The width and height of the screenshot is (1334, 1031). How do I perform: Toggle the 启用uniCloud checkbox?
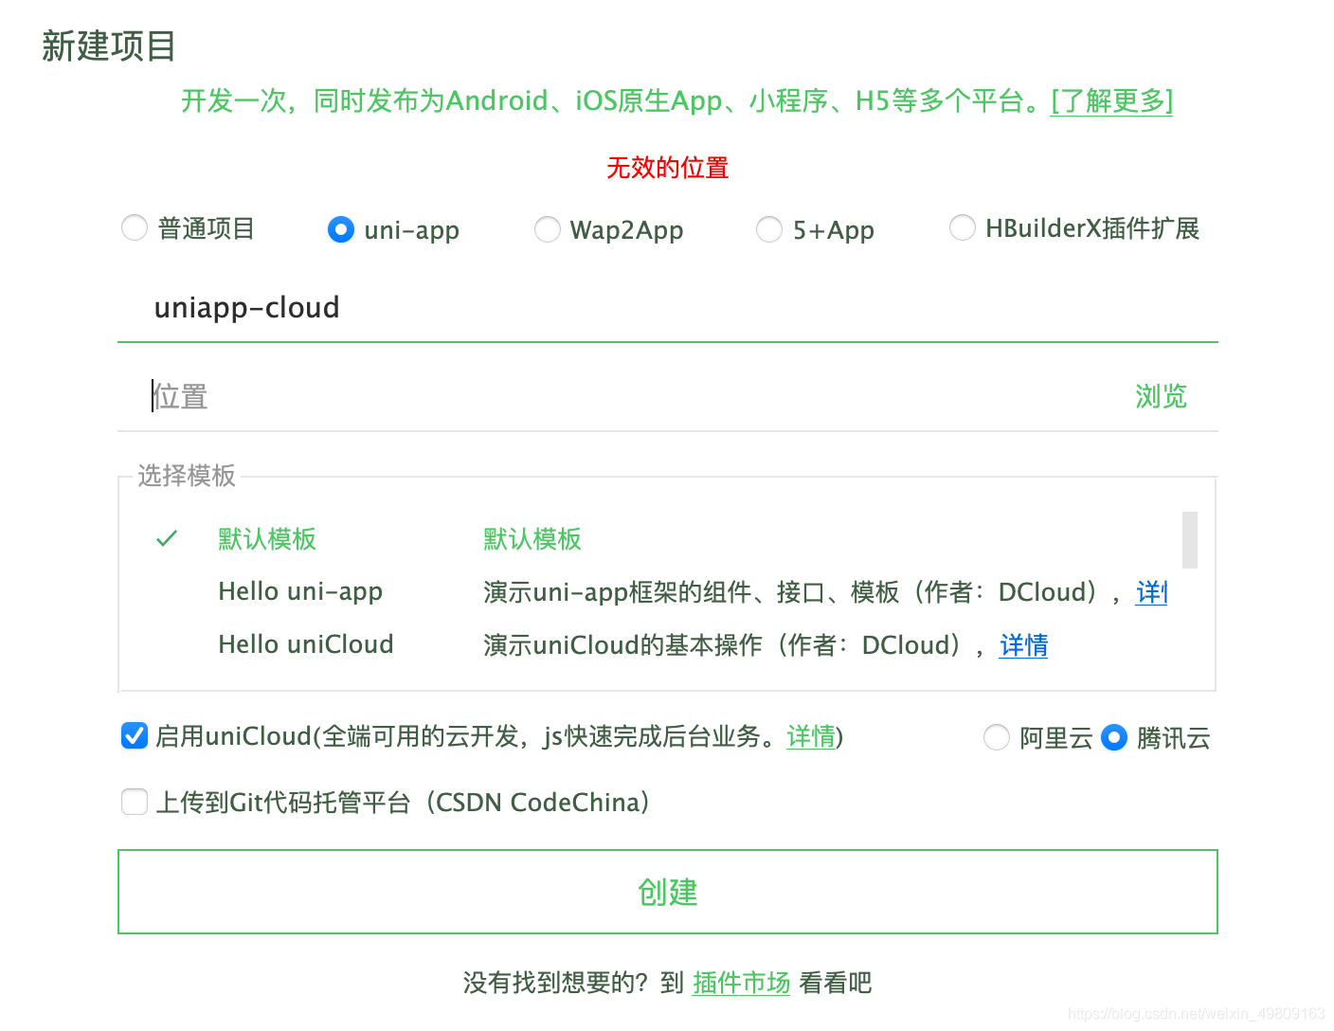pyautogui.click(x=135, y=735)
